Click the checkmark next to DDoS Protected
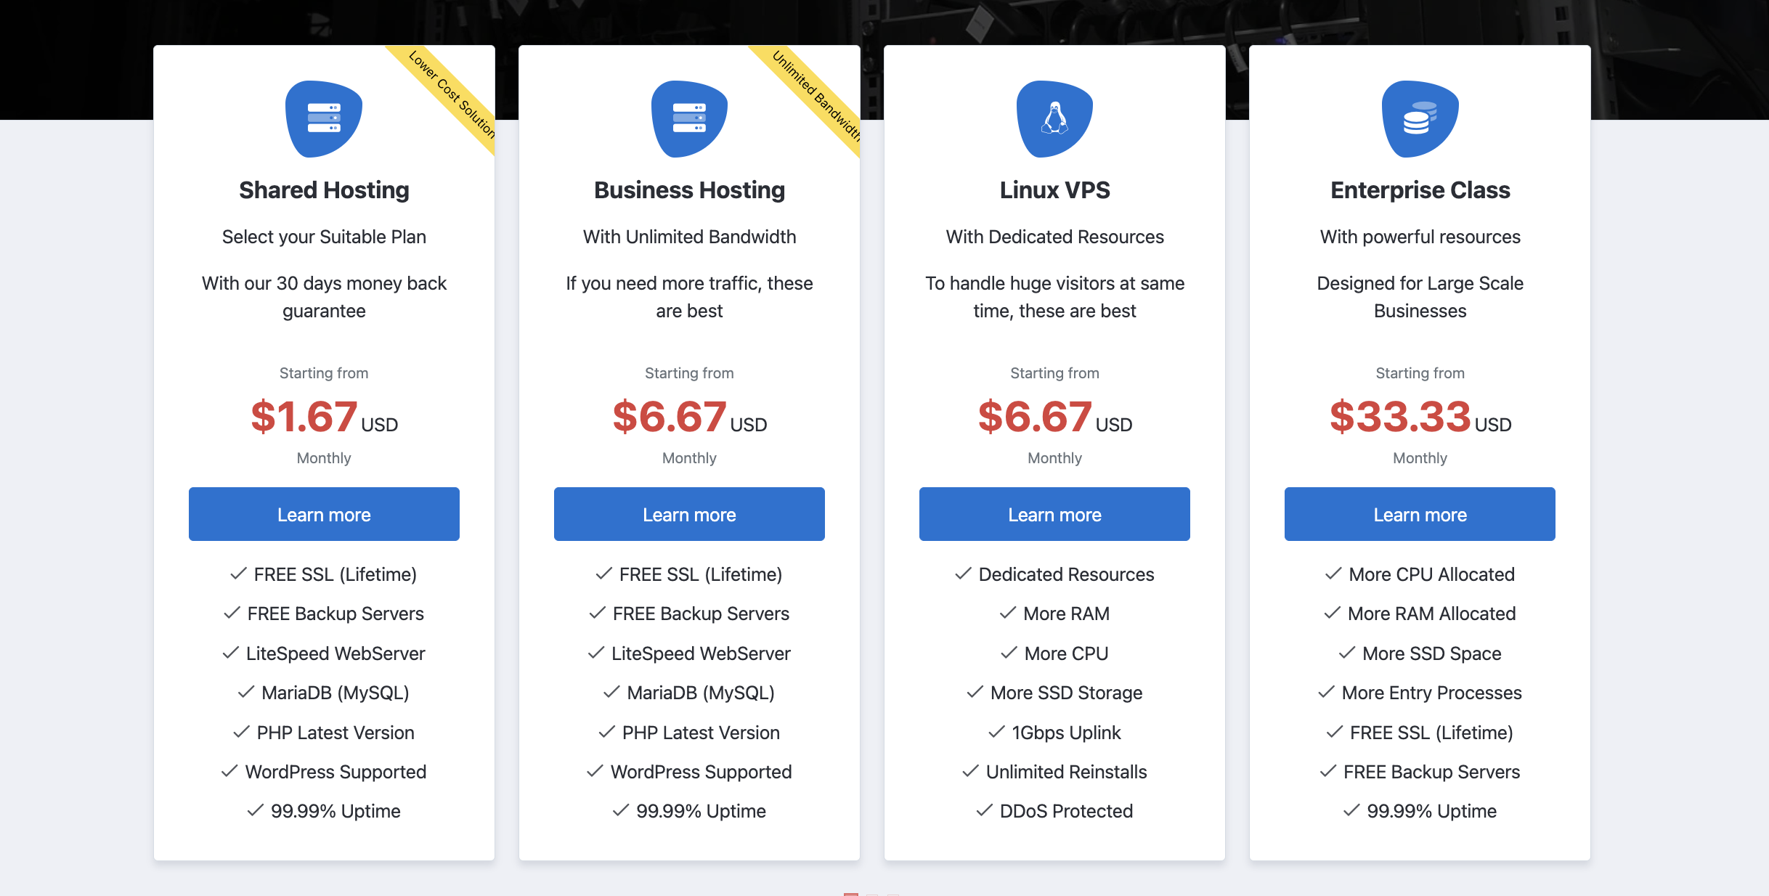1769x896 pixels. click(x=984, y=810)
